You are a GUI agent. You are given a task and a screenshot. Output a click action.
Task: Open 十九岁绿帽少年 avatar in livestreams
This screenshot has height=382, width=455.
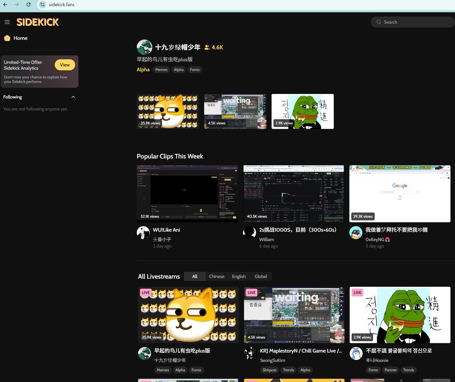click(x=144, y=354)
